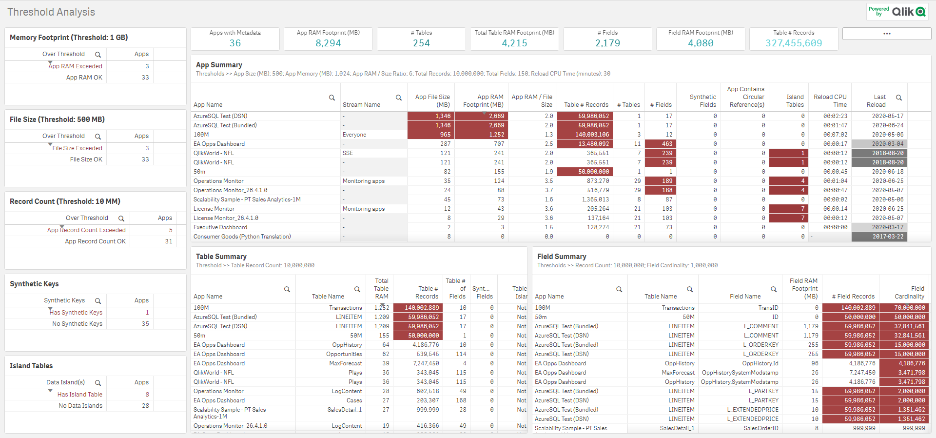The image size is (936, 438).
Task: Select the Has Synthetic Keys row
Action: click(x=76, y=313)
